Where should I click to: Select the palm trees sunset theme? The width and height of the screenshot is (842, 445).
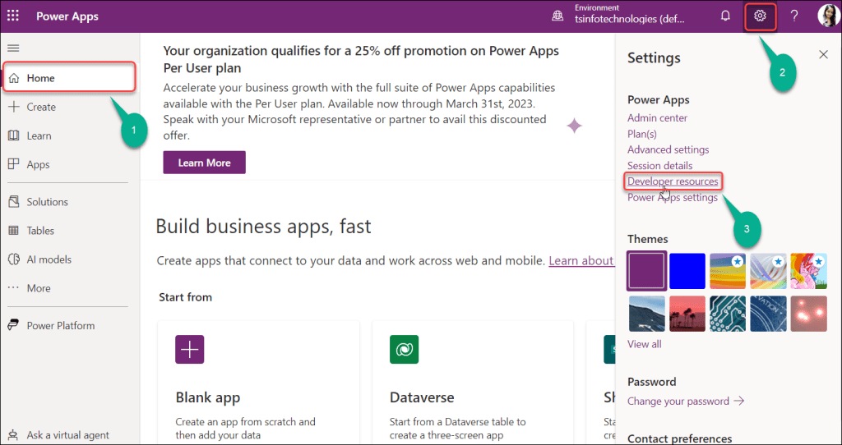click(687, 314)
